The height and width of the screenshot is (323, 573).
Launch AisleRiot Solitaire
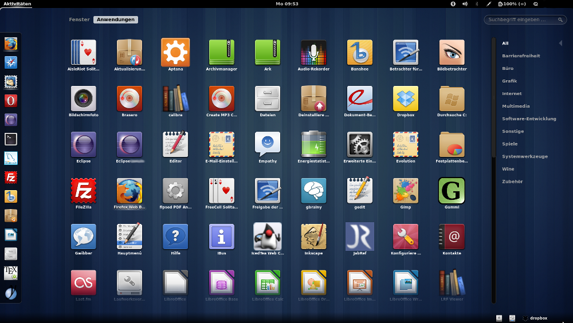(83, 55)
